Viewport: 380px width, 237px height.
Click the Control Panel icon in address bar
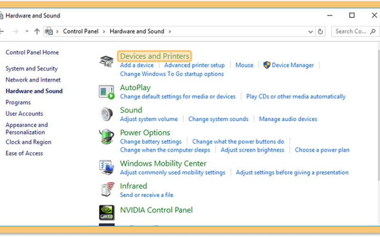coord(49,31)
